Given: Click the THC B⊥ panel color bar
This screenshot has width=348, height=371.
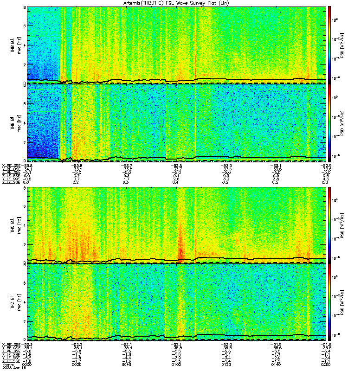Looking at the screenshot, I should (329, 225).
